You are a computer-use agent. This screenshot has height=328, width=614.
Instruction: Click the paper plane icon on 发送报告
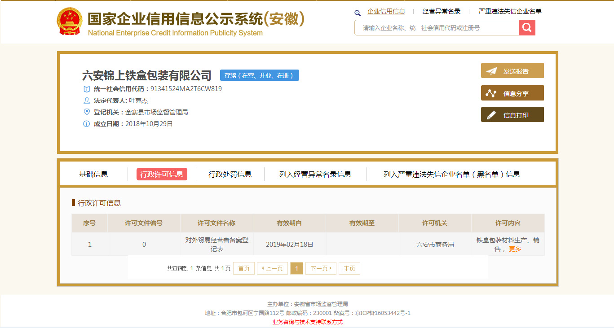[492, 71]
